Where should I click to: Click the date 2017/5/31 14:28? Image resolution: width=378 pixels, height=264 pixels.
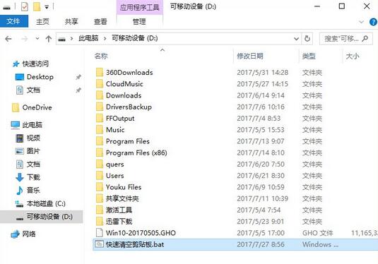[x=263, y=72]
